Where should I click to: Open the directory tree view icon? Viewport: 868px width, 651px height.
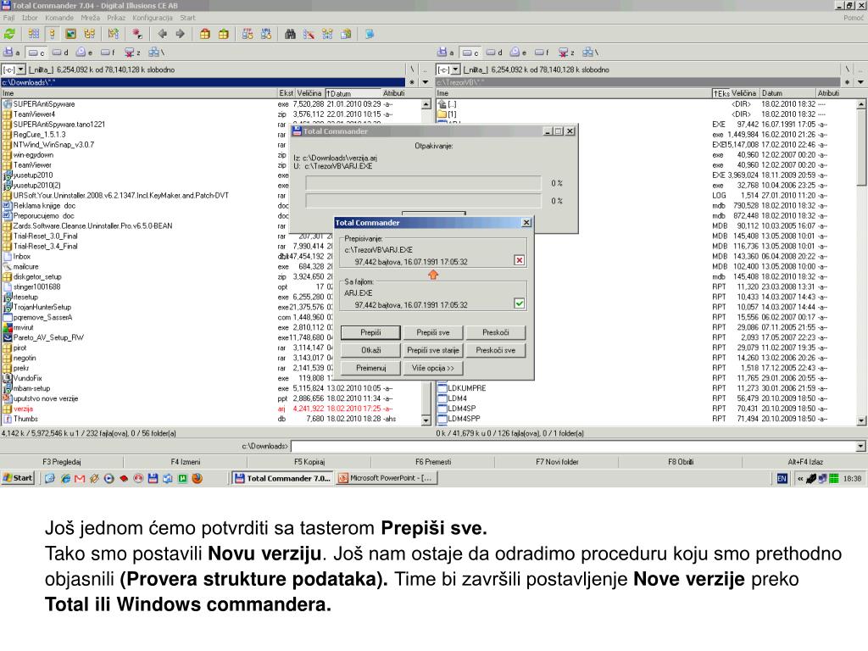pyautogui.click(x=90, y=34)
